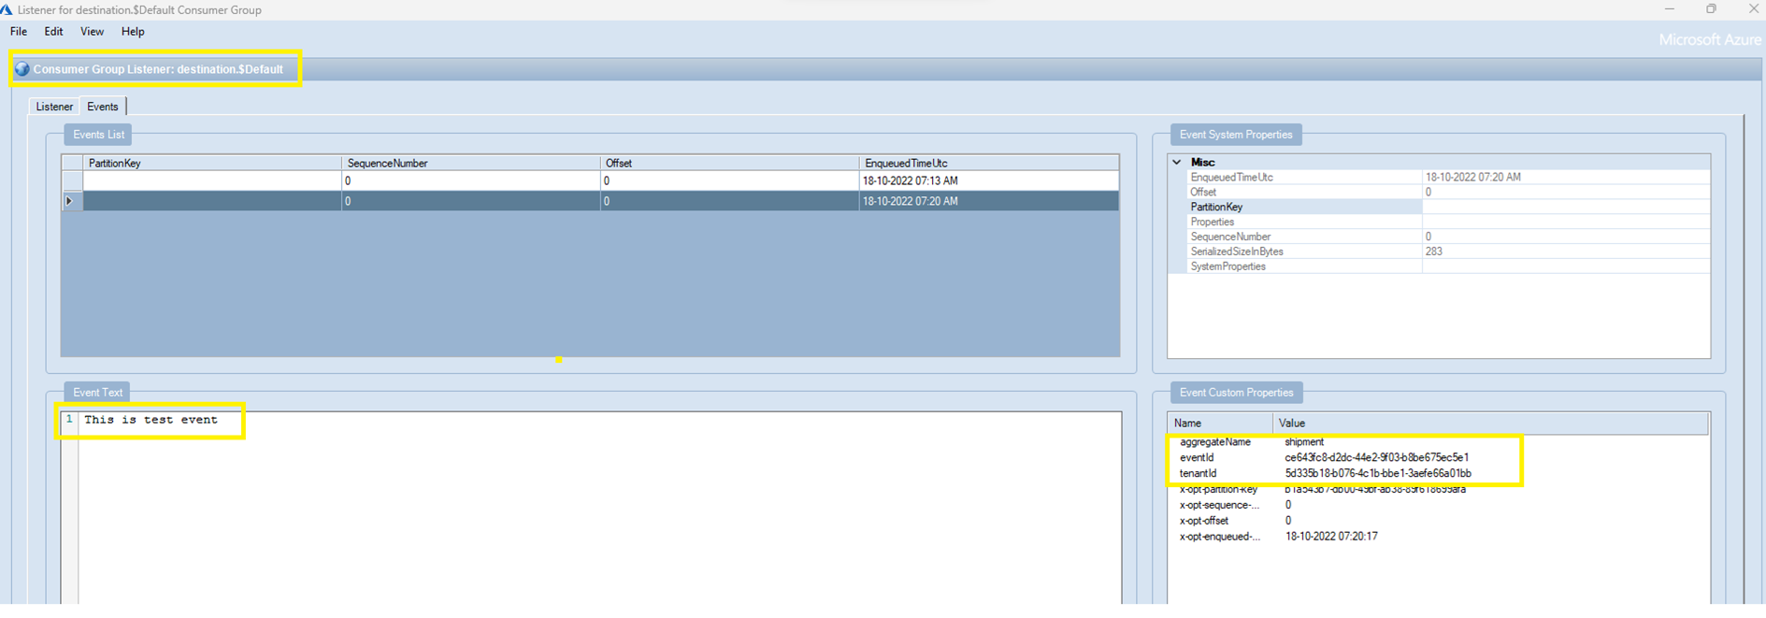This screenshot has height=618, width=1766.
Task: Click the Events List group label
Action: [x=98, y=135]
